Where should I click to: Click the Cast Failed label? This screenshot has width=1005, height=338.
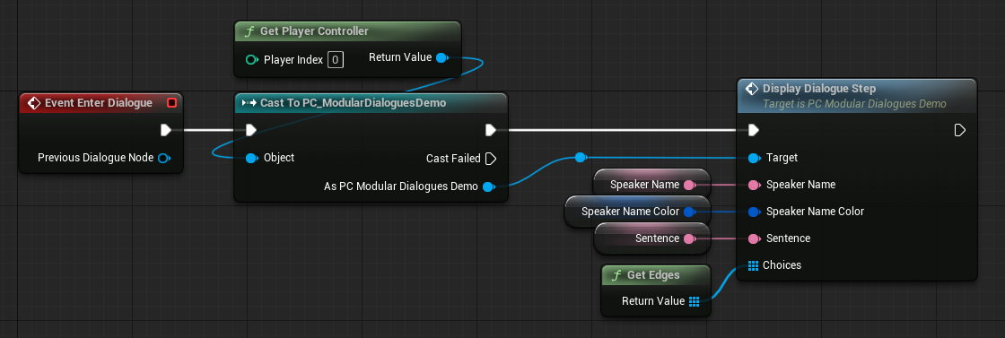pyautogui.click(x=453, y=158)
